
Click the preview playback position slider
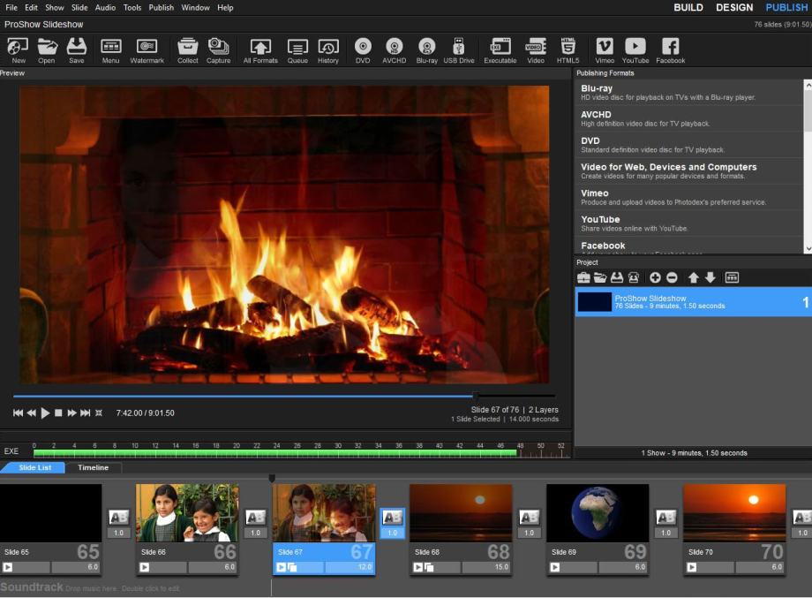475,396
